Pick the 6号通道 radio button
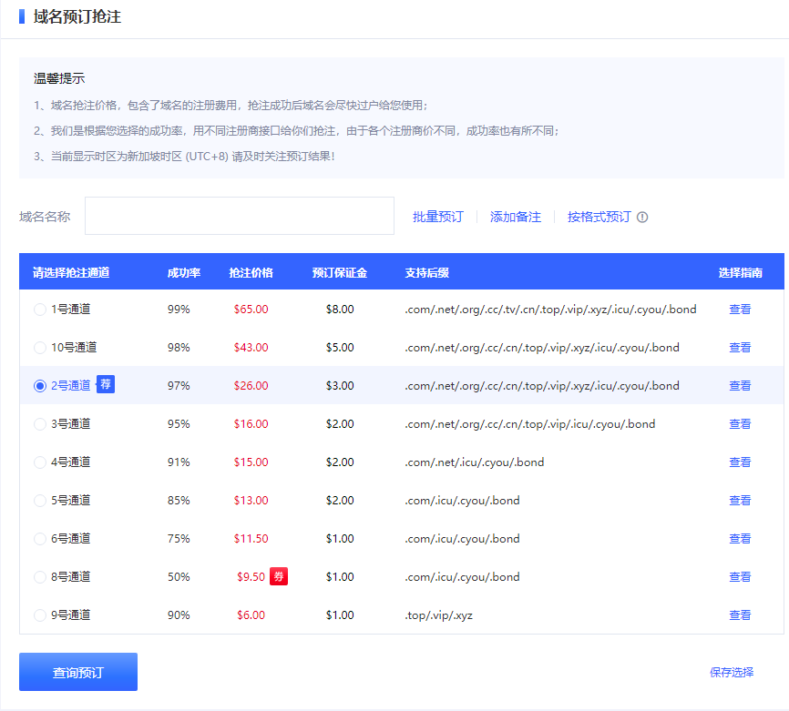 click(40, 539)
